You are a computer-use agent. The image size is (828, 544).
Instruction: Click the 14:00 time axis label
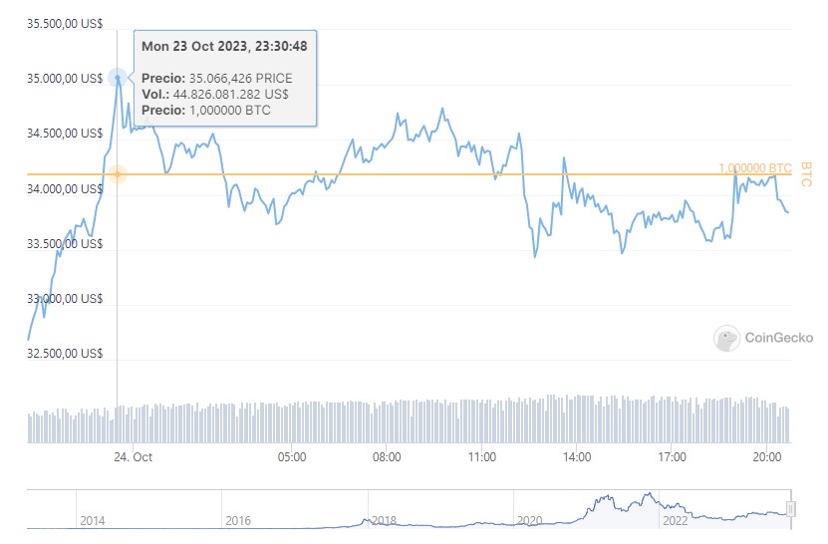click(577, 457)
